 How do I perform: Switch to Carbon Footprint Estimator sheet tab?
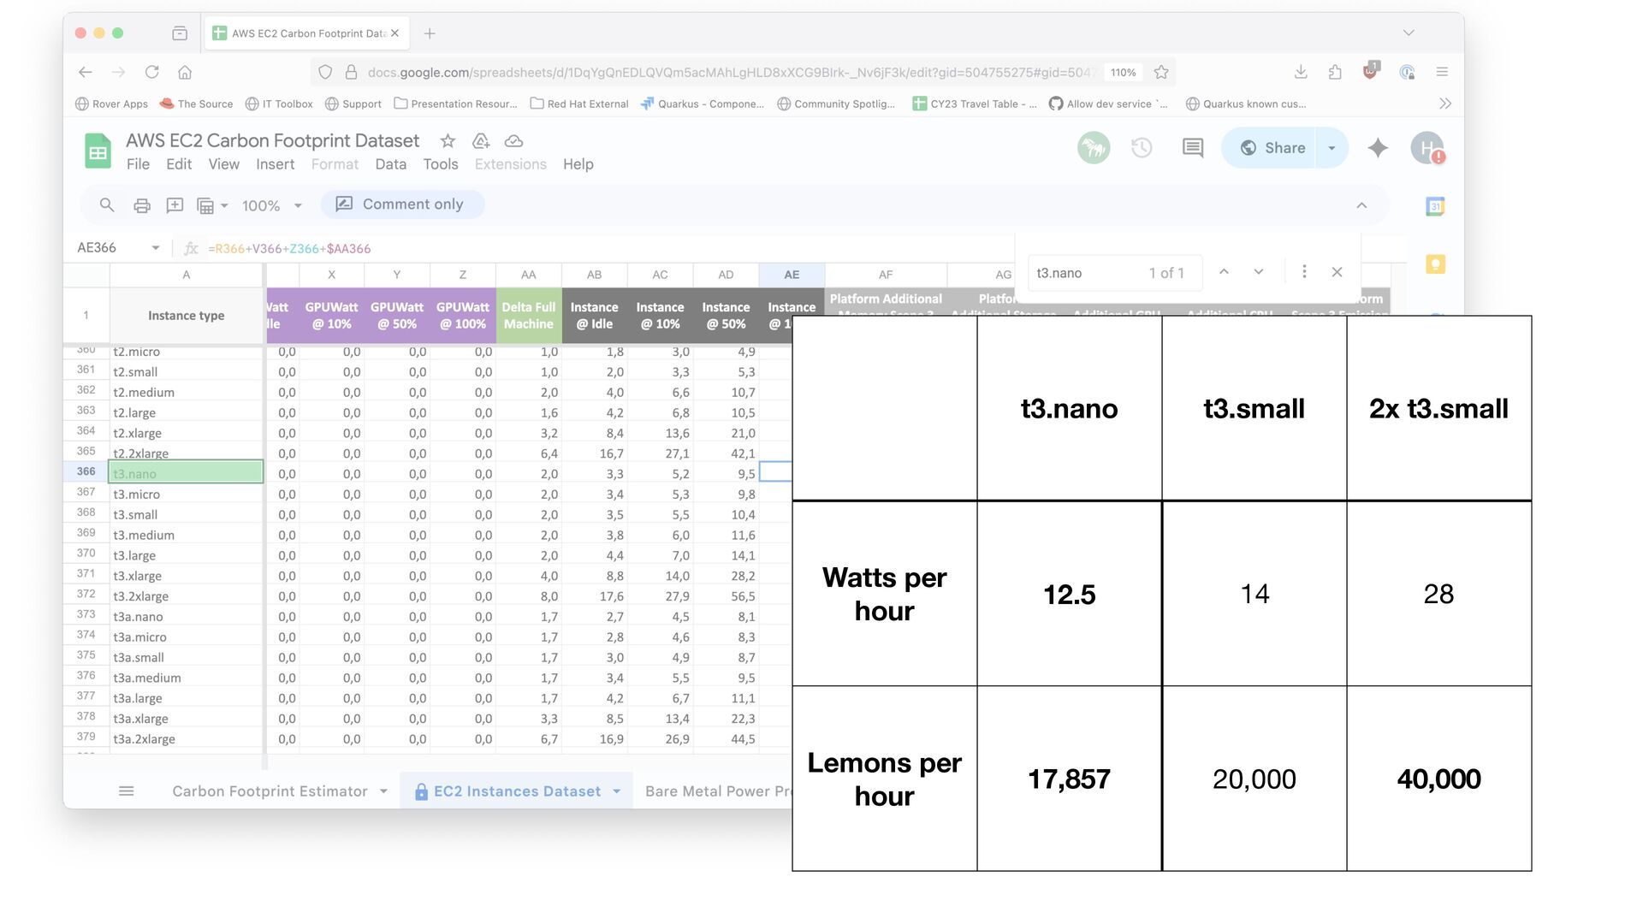tap(270, 791)
